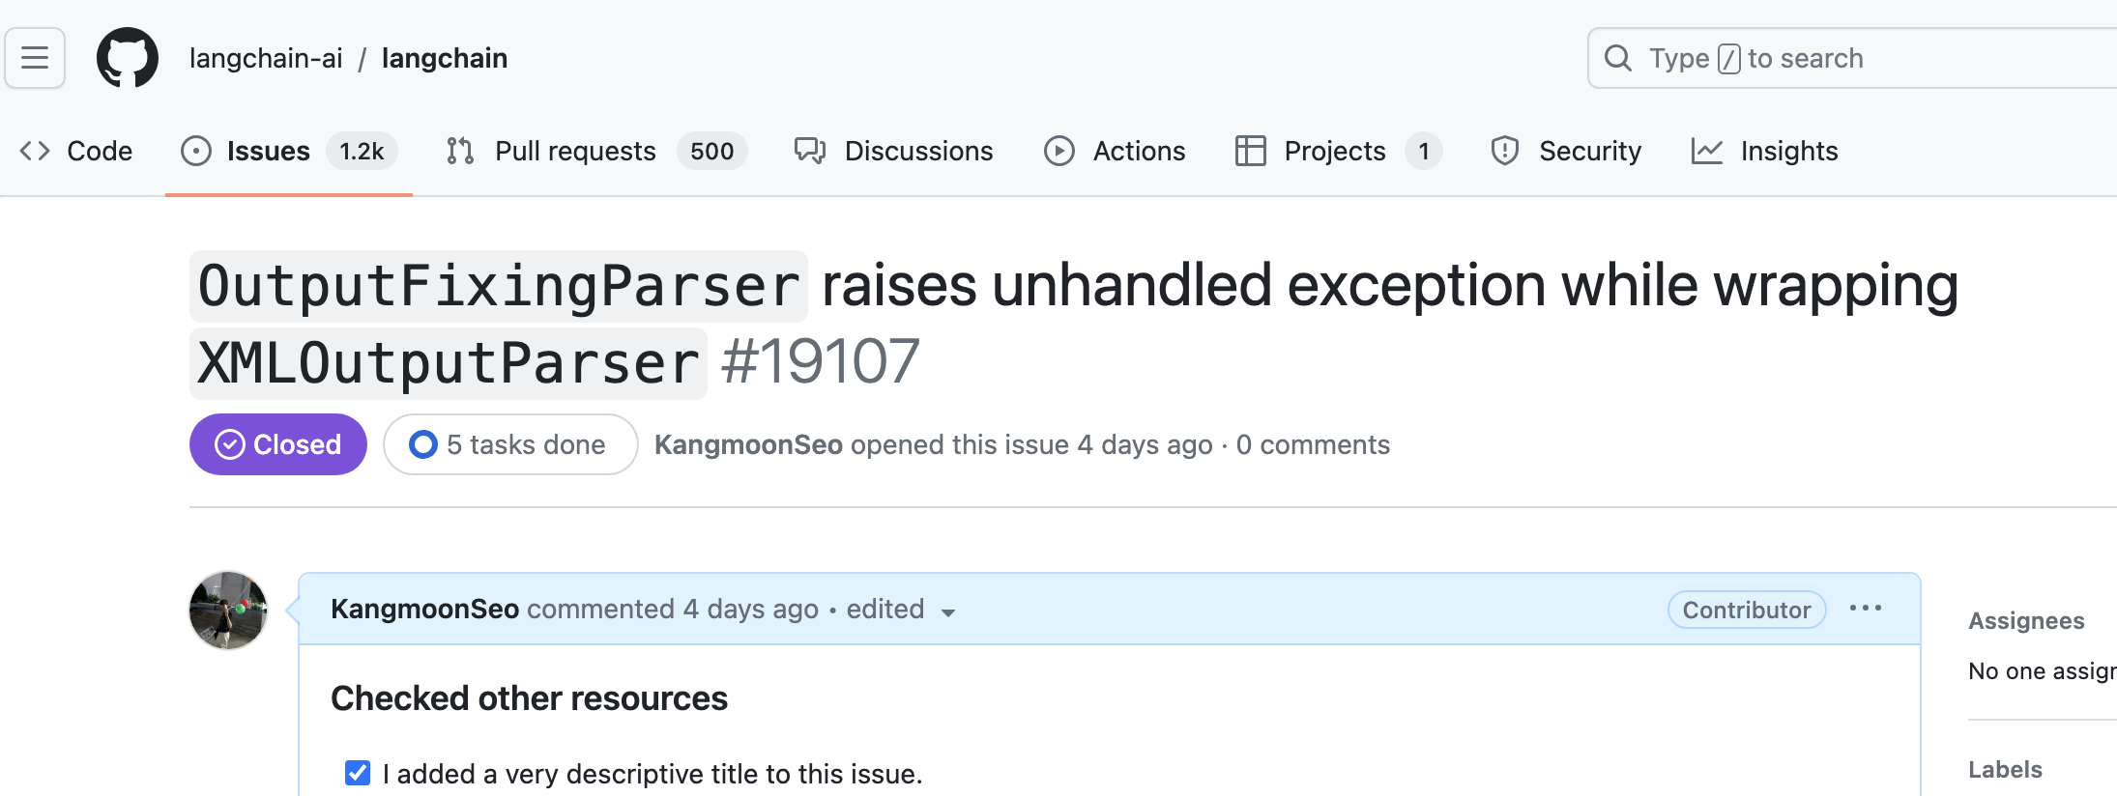Click the Security shield icon
The height and width of the screenshot is (796, 2117).
tap(1505, 151)
